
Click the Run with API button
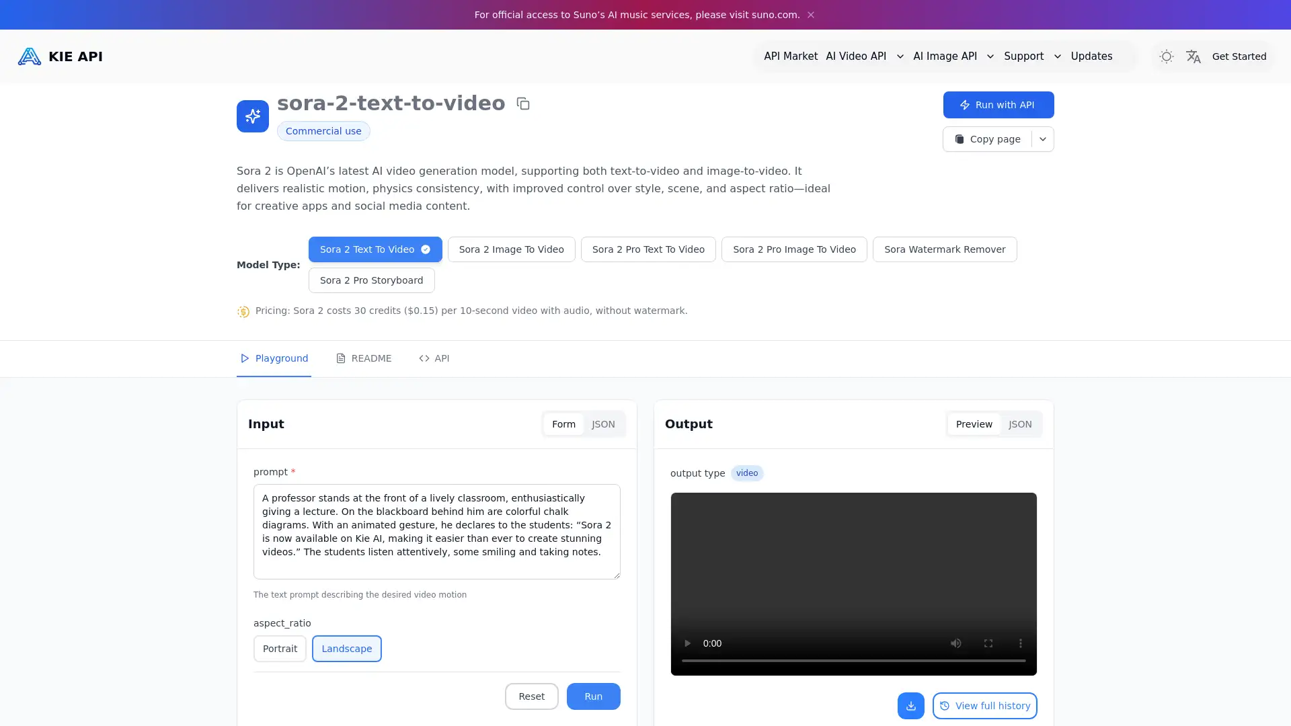pyautogui.click(x=998, y=105)
